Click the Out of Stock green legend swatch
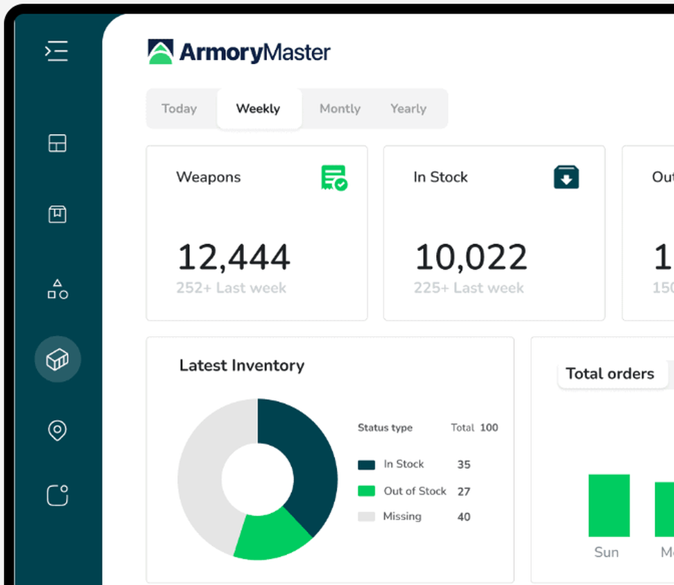 tap(366, 491)
